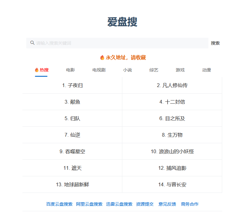Open hot search item 子夜归

coord(72,85)
